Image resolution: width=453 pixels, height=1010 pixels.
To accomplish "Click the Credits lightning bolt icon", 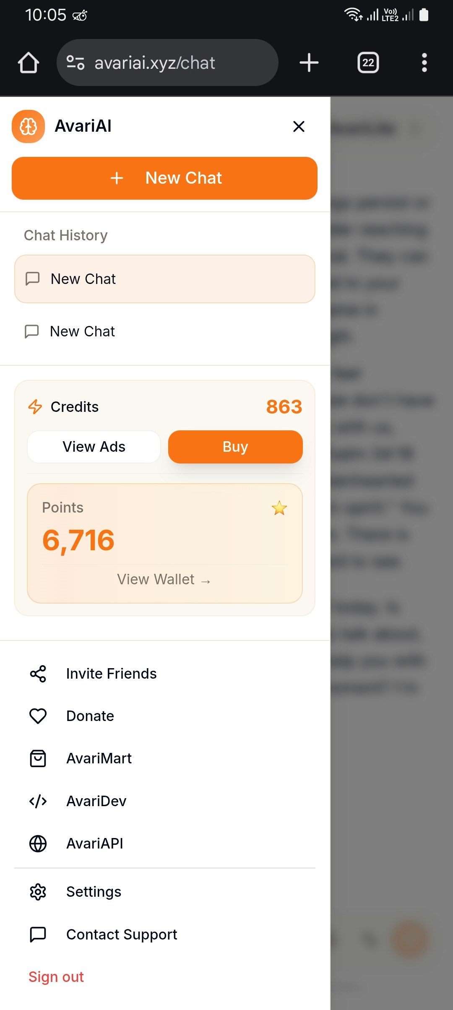I will click(x=35, y=406).
